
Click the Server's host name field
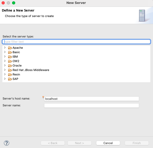point(92,99)
